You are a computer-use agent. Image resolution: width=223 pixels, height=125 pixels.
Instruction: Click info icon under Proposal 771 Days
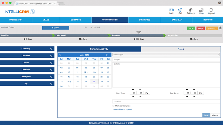click(x=134, y=39)
